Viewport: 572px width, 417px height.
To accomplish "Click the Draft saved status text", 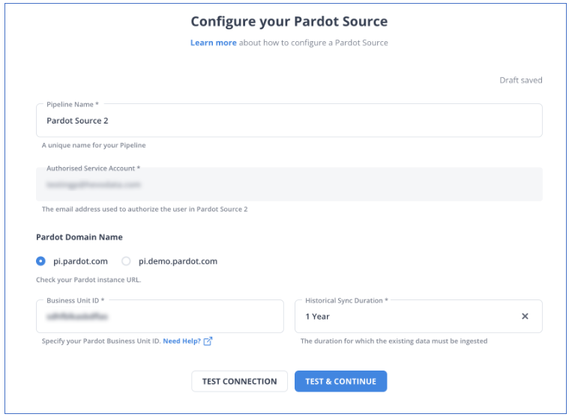I will [520, 80].
